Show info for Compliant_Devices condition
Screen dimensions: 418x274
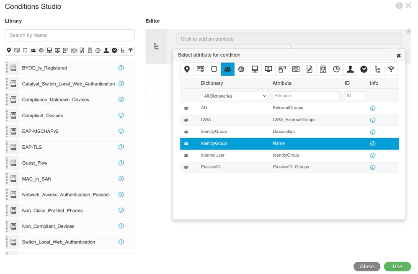pyautogui.click(x=121, y=115)
